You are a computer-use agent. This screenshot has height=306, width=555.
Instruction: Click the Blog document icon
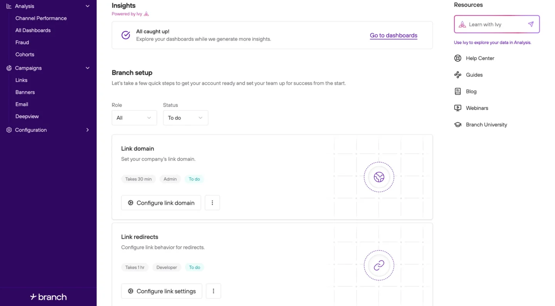point(457,91)
